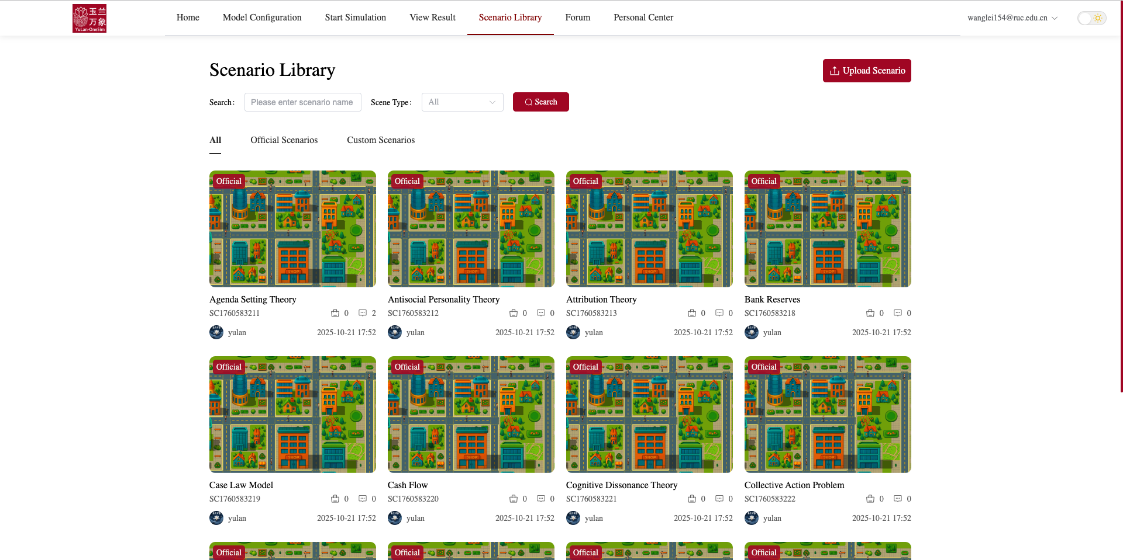Screen dimensions: 1123x560
Task: Open the Scene Type dropdown
Action: pyautogui.click(x=462, y=102)
